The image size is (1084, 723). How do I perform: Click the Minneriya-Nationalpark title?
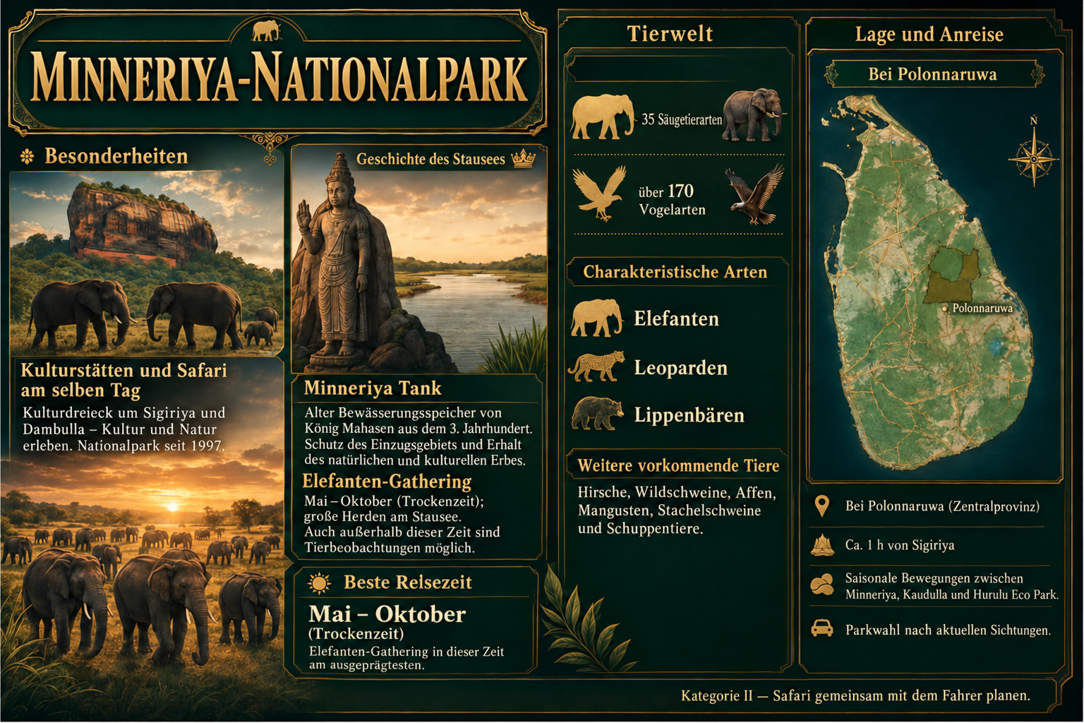click(279, 79)
